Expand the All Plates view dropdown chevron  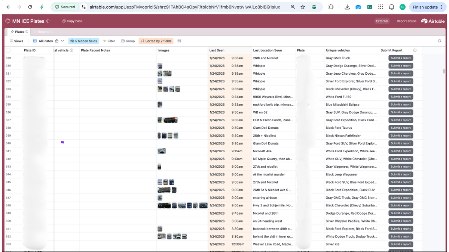[x=63, y=41]
